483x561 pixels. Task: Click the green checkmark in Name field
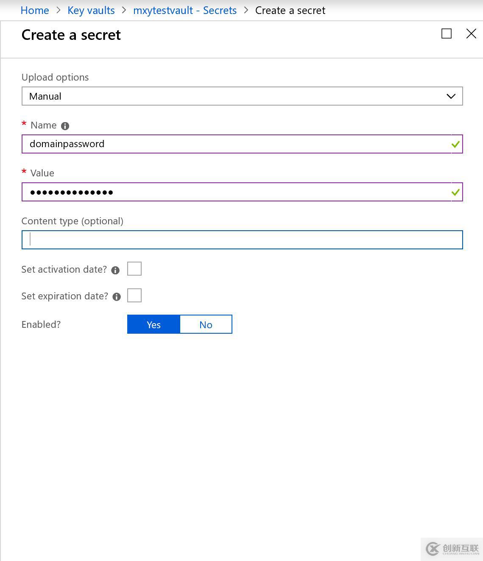coord(455,145)
